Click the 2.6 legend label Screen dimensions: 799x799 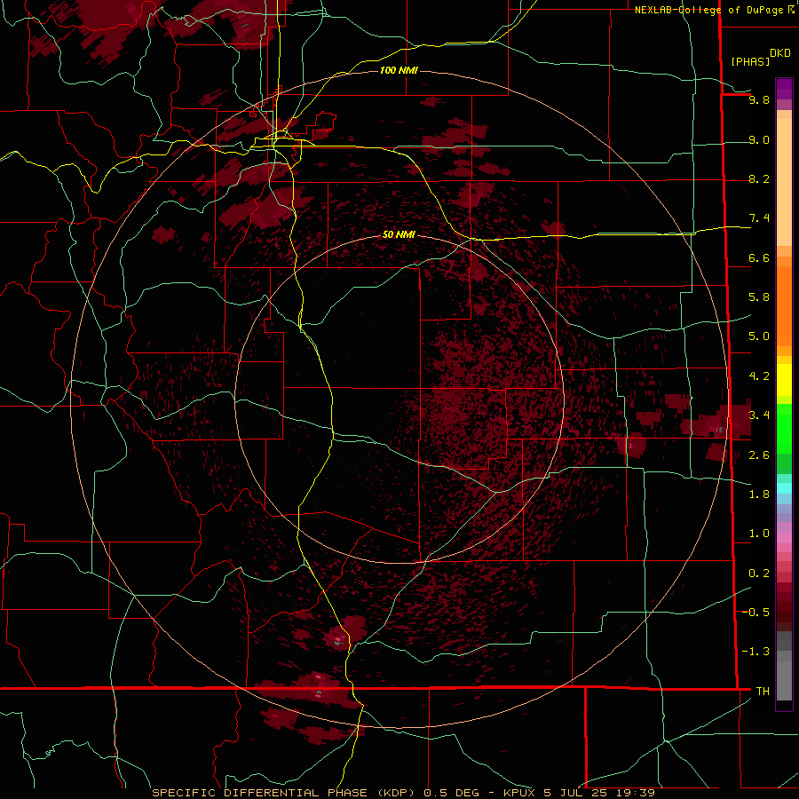pyautogui.click(x=759, y=455)
